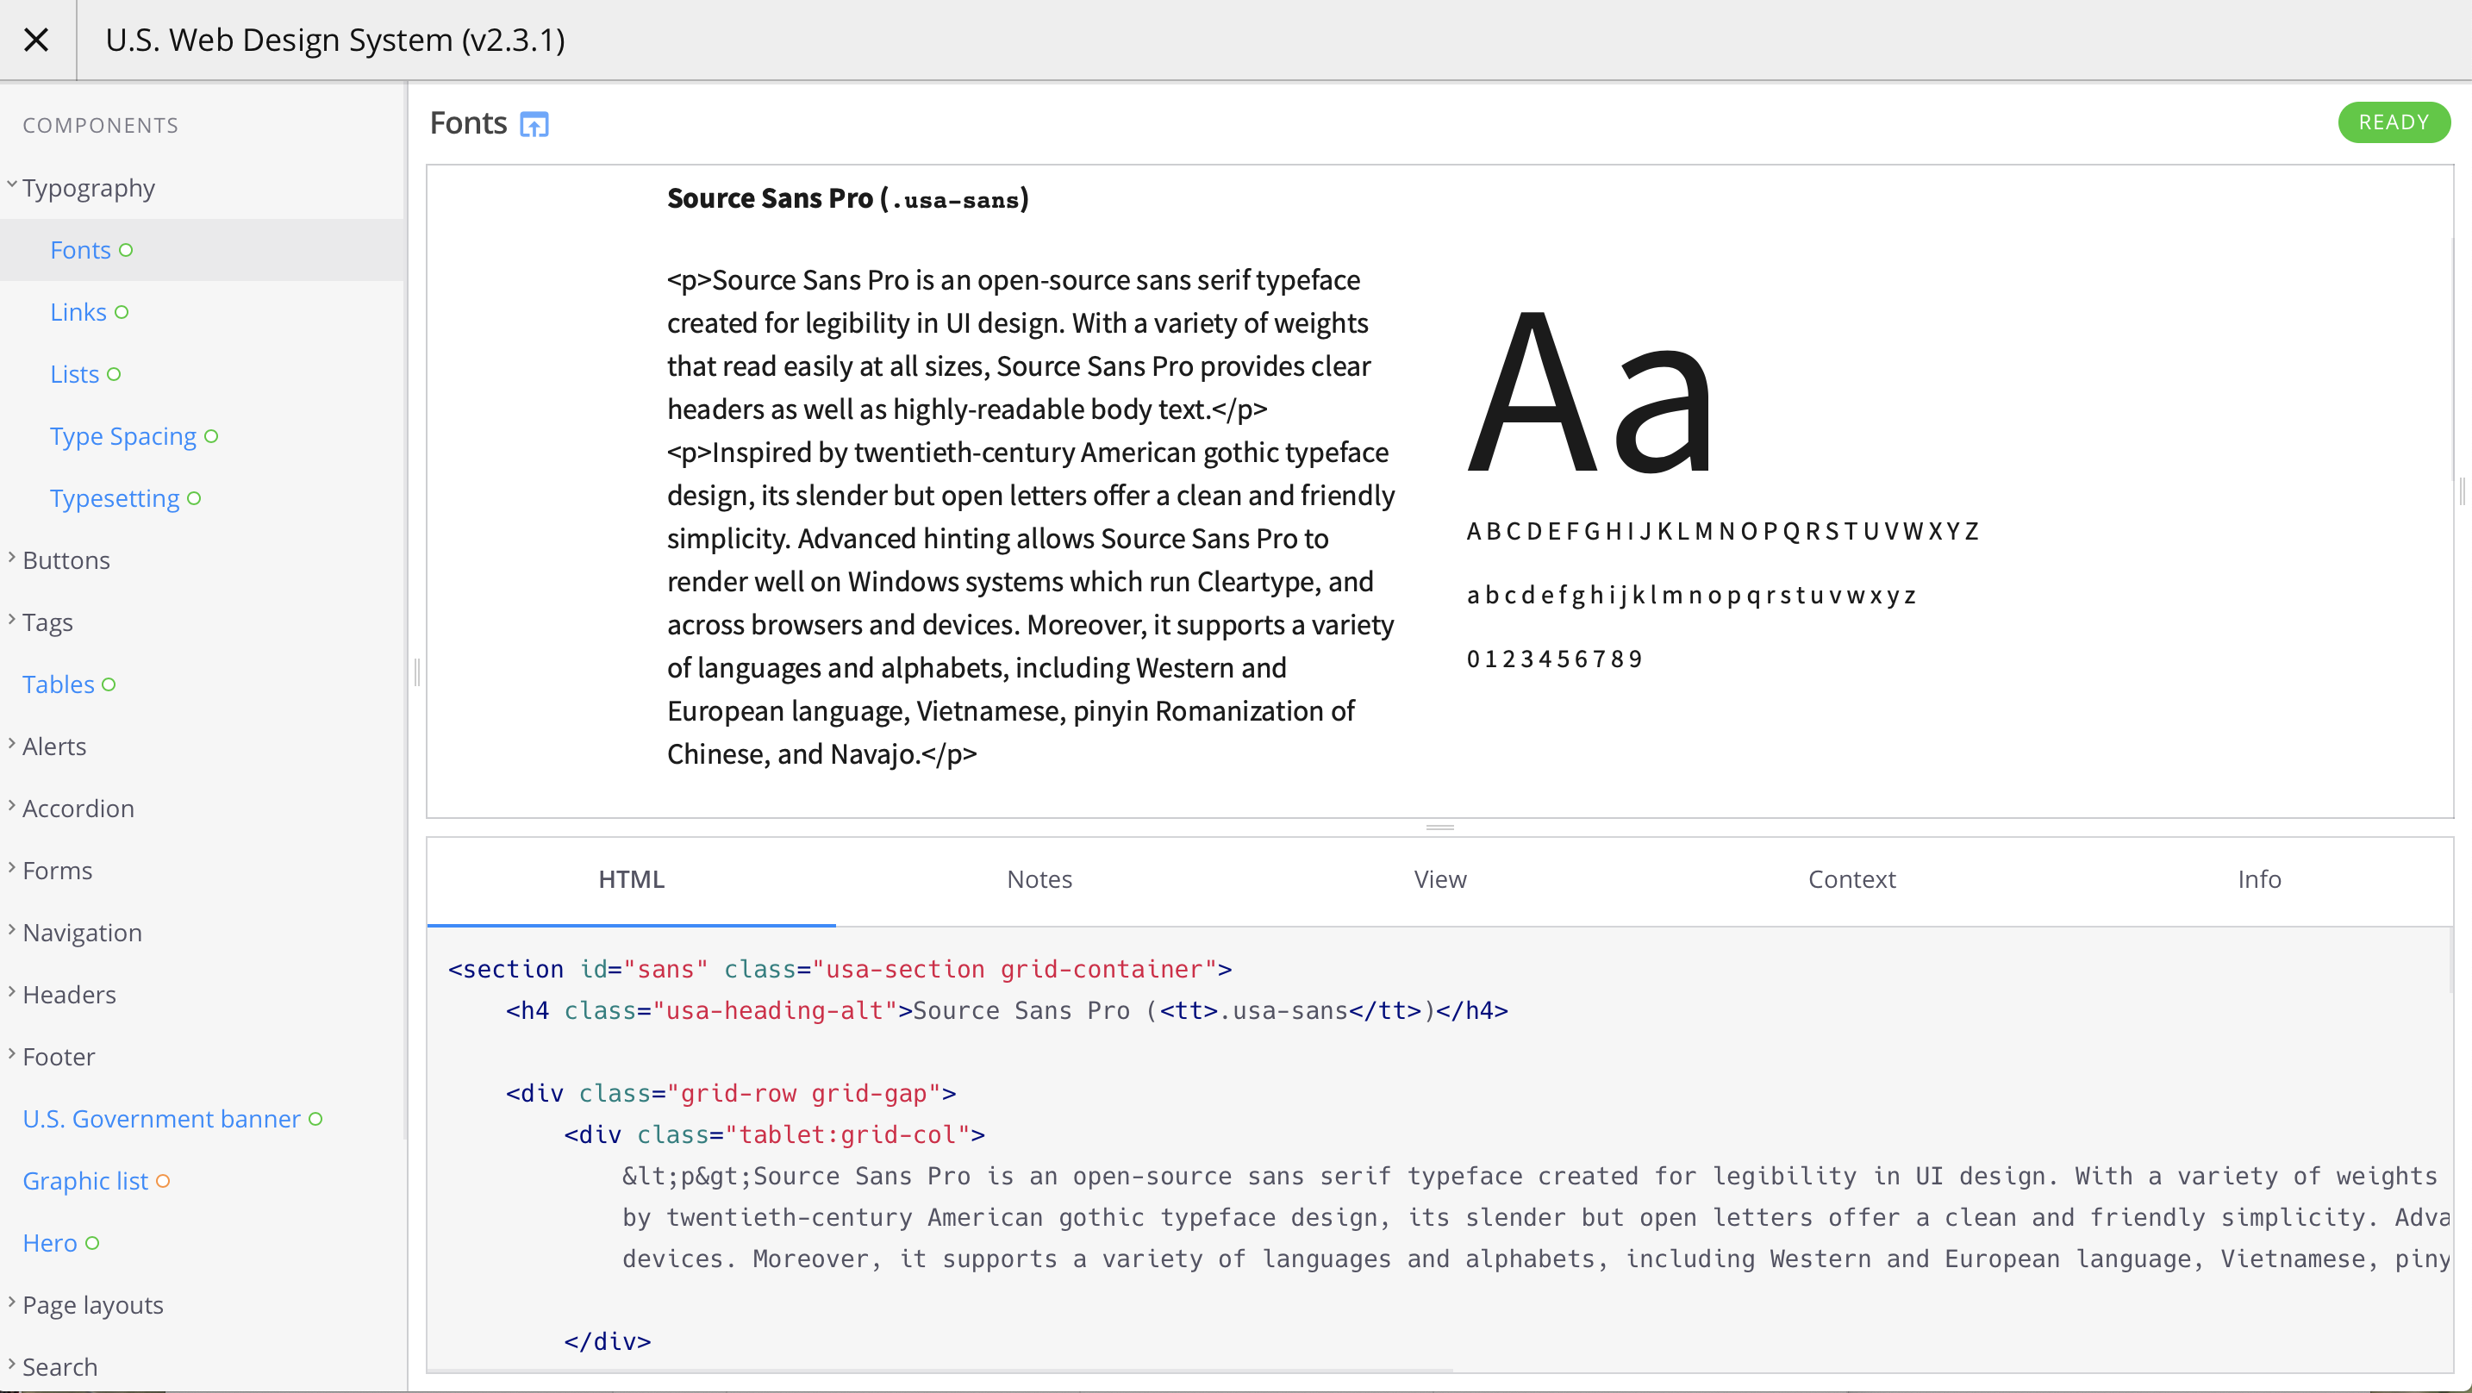
Task: Click the section id="sans" code line
Action: point(840,970)
